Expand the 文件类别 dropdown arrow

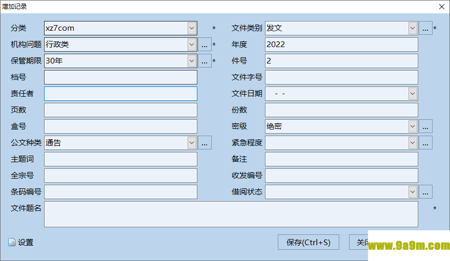point(413,28)
